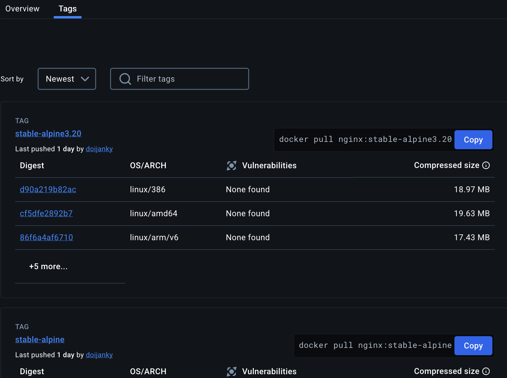Click the Compressed size header text of stable-alpine3.20
This screenshot has height=378, width=507.
coord(447,165)
